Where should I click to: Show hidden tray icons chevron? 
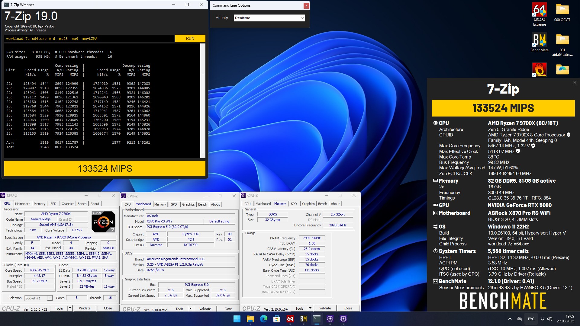[510, 319]
